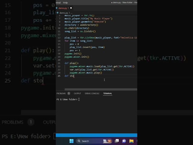Click line number 13 in the gutter
Viewport: 193px width, 145px height.
(x=59, y=37)
